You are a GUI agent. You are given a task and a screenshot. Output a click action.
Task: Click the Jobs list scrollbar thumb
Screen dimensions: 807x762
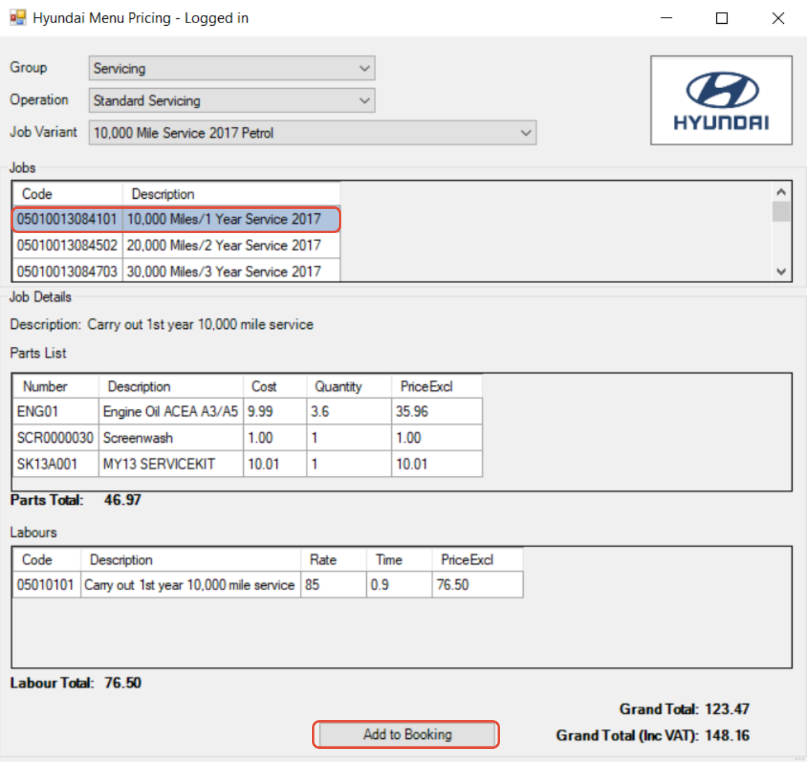tap(781, 211)
